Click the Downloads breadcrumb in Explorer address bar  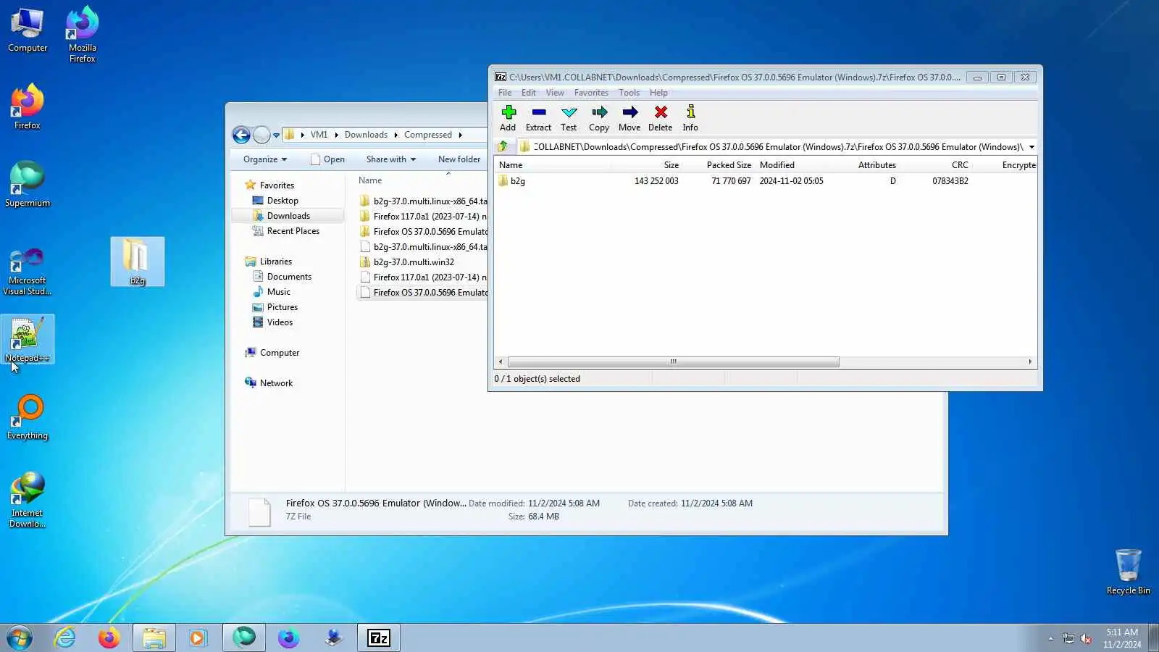(x=366, y=135)
